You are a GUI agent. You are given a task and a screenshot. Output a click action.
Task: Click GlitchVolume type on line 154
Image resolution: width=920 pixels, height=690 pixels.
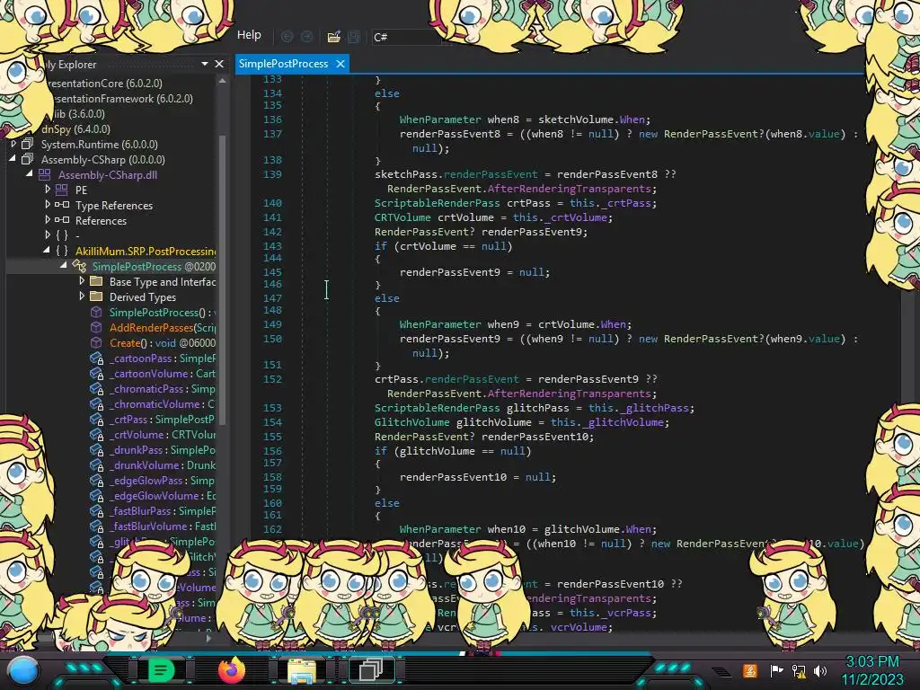tap(411, 422)
